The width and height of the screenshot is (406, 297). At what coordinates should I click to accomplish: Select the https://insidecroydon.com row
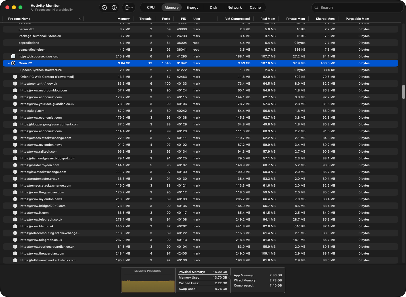click(x=200, y=165)
